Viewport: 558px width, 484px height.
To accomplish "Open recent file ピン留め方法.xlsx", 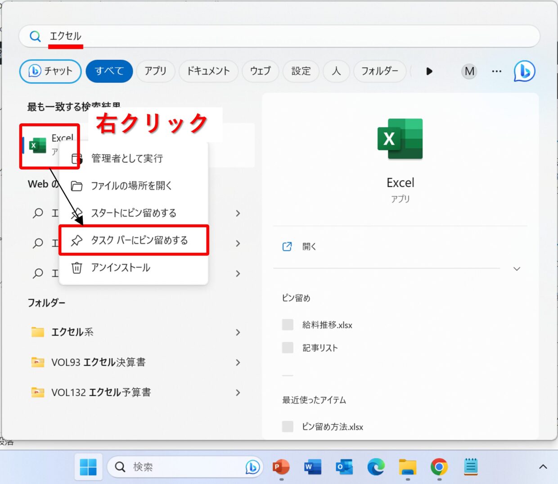I will pos(333,426).
